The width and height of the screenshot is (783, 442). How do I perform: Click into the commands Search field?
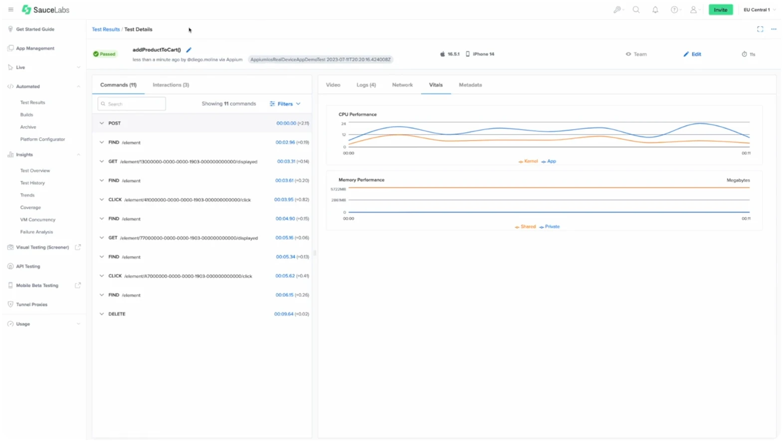point(132,104)
